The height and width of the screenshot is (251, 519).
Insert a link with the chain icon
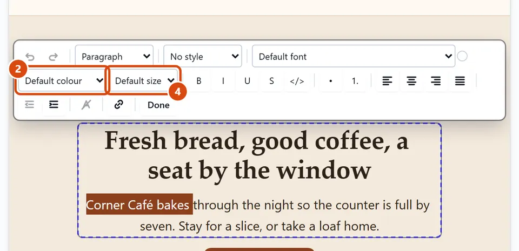pyautogui.click(x=118, y=105)
